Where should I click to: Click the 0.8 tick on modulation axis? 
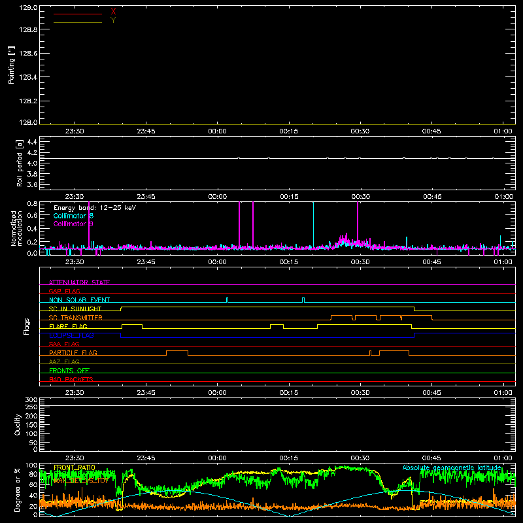click(32, 204)
